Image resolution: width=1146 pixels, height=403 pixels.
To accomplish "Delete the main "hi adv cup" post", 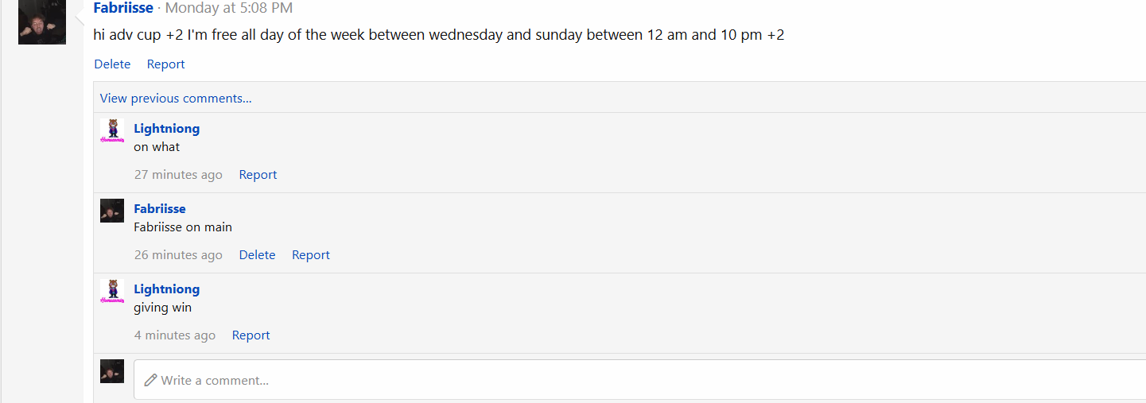I will pos(112,64).
